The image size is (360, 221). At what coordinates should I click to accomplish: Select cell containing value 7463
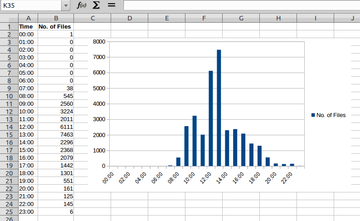(55, 134)
